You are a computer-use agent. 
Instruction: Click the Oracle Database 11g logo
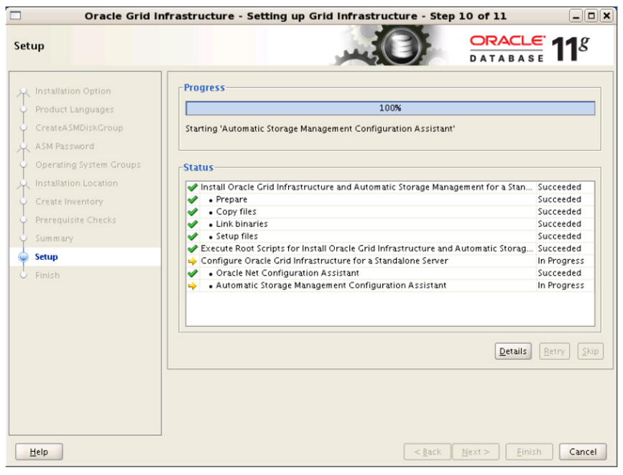pyautogui.click(x=530, y=48)
